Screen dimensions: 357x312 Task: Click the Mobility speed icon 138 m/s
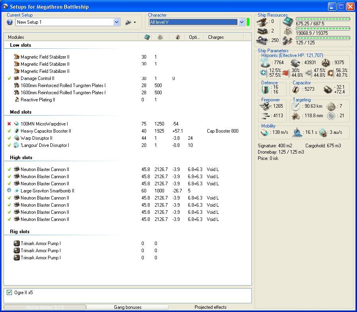264,132
